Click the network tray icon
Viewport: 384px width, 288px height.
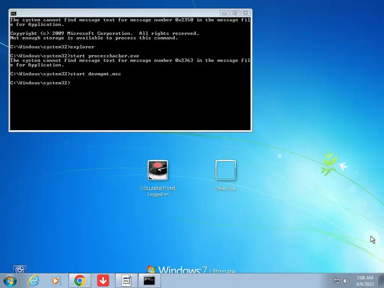pyautogui.click(x=337, y=281)
